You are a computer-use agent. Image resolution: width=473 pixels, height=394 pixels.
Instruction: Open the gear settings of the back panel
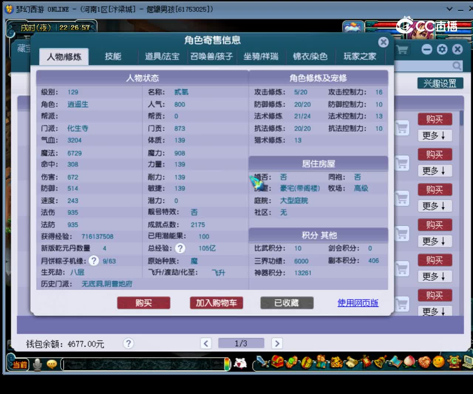pos(442,49)
